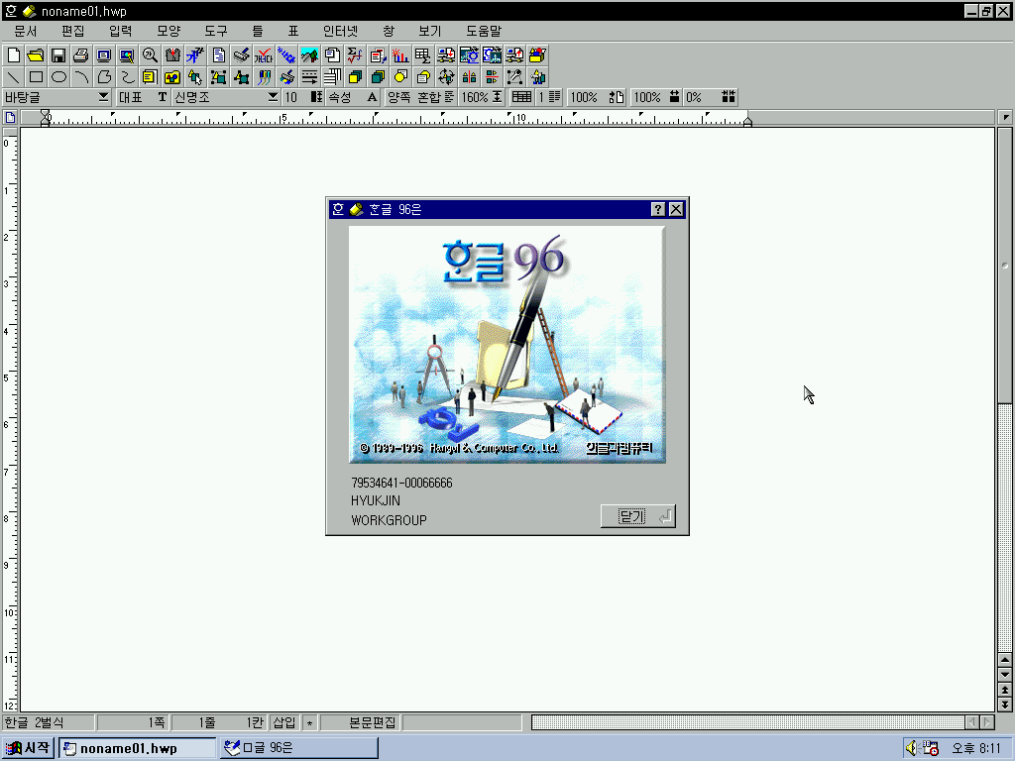The height and width of the screenshot is (761, 1015).
Task: Insert chart with the bar graph icon
Action: (x=400, y=55)
